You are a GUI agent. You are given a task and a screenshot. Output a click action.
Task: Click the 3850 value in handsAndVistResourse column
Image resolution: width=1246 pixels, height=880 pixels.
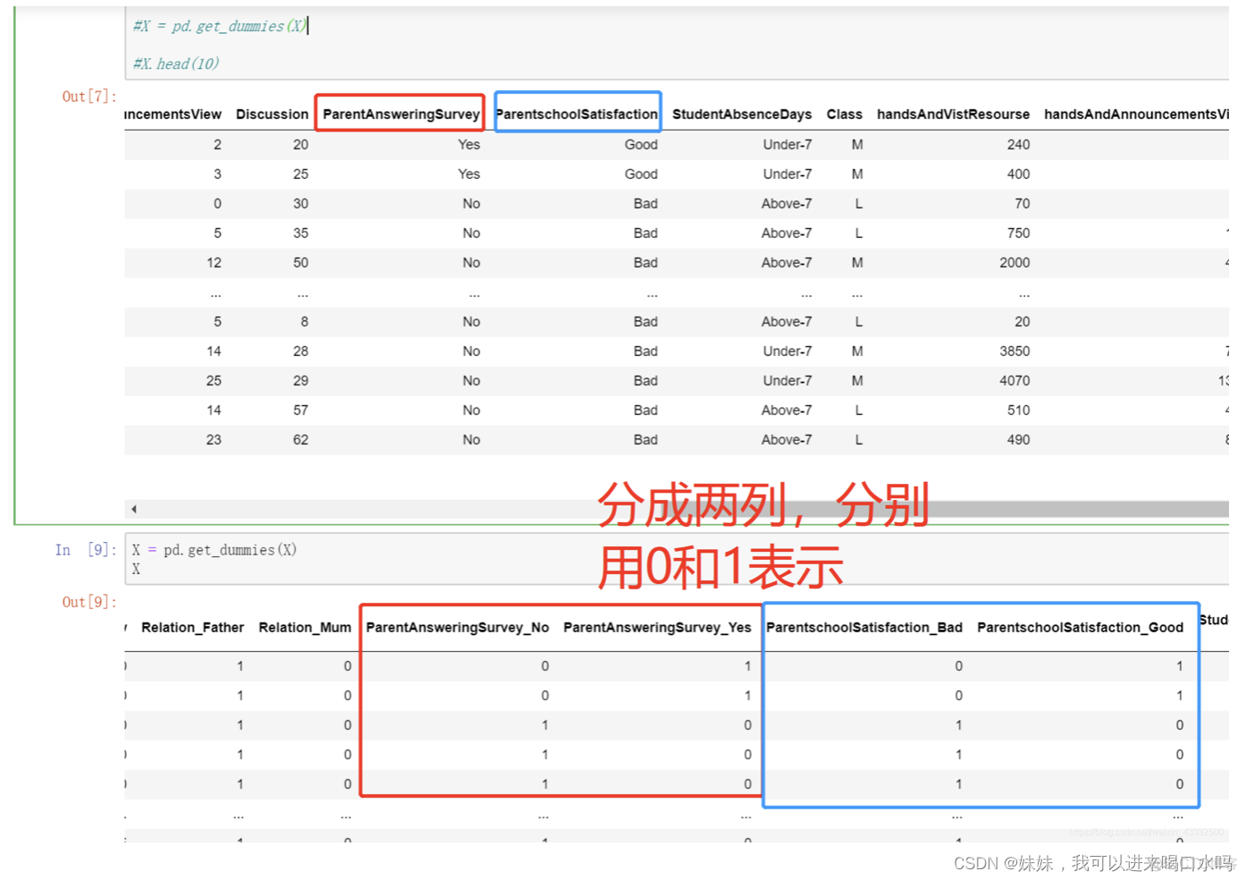coord(1014,351)
